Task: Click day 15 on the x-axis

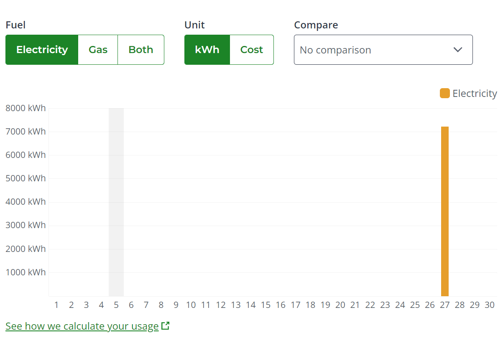Action: click(266, 305)
